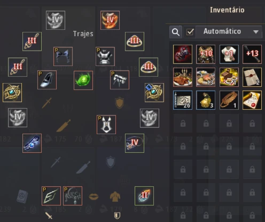Open the inventory search magnifier

coord(176,32)
